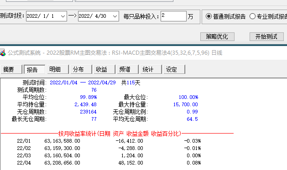Click profit percentage -0.01% for 22/02

[193, 148]
